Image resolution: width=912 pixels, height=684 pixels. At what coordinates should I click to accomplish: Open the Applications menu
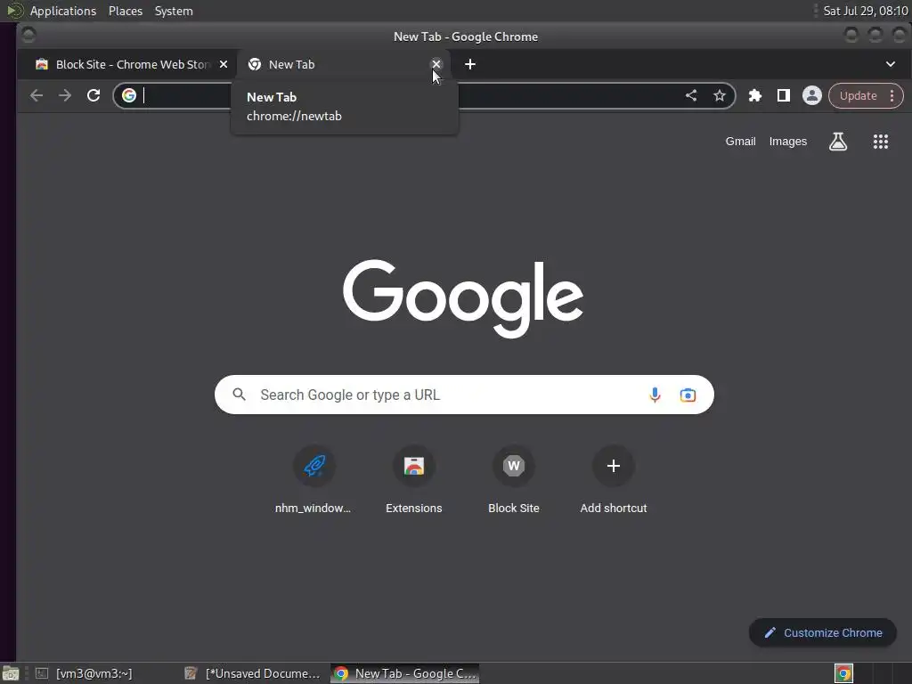(x=63, y=11)
